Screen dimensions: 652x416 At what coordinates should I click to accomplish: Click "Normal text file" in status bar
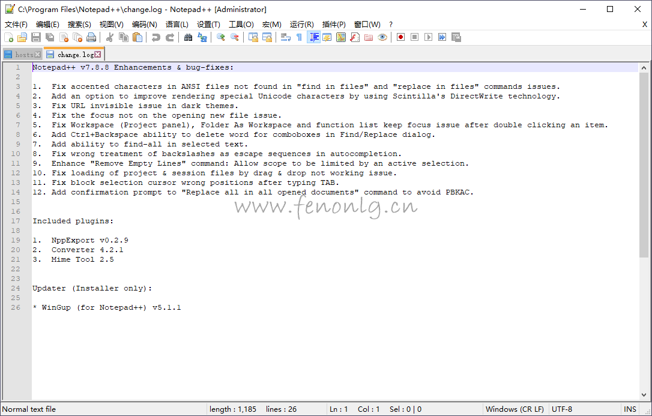[x=29, y=409]
